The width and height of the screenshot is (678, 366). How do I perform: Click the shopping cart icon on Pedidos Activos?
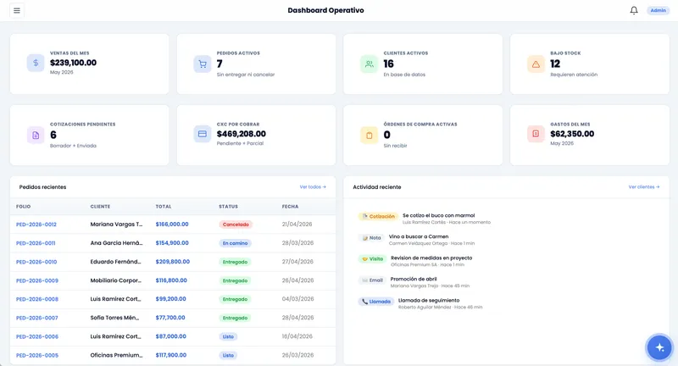pos(203,64)
